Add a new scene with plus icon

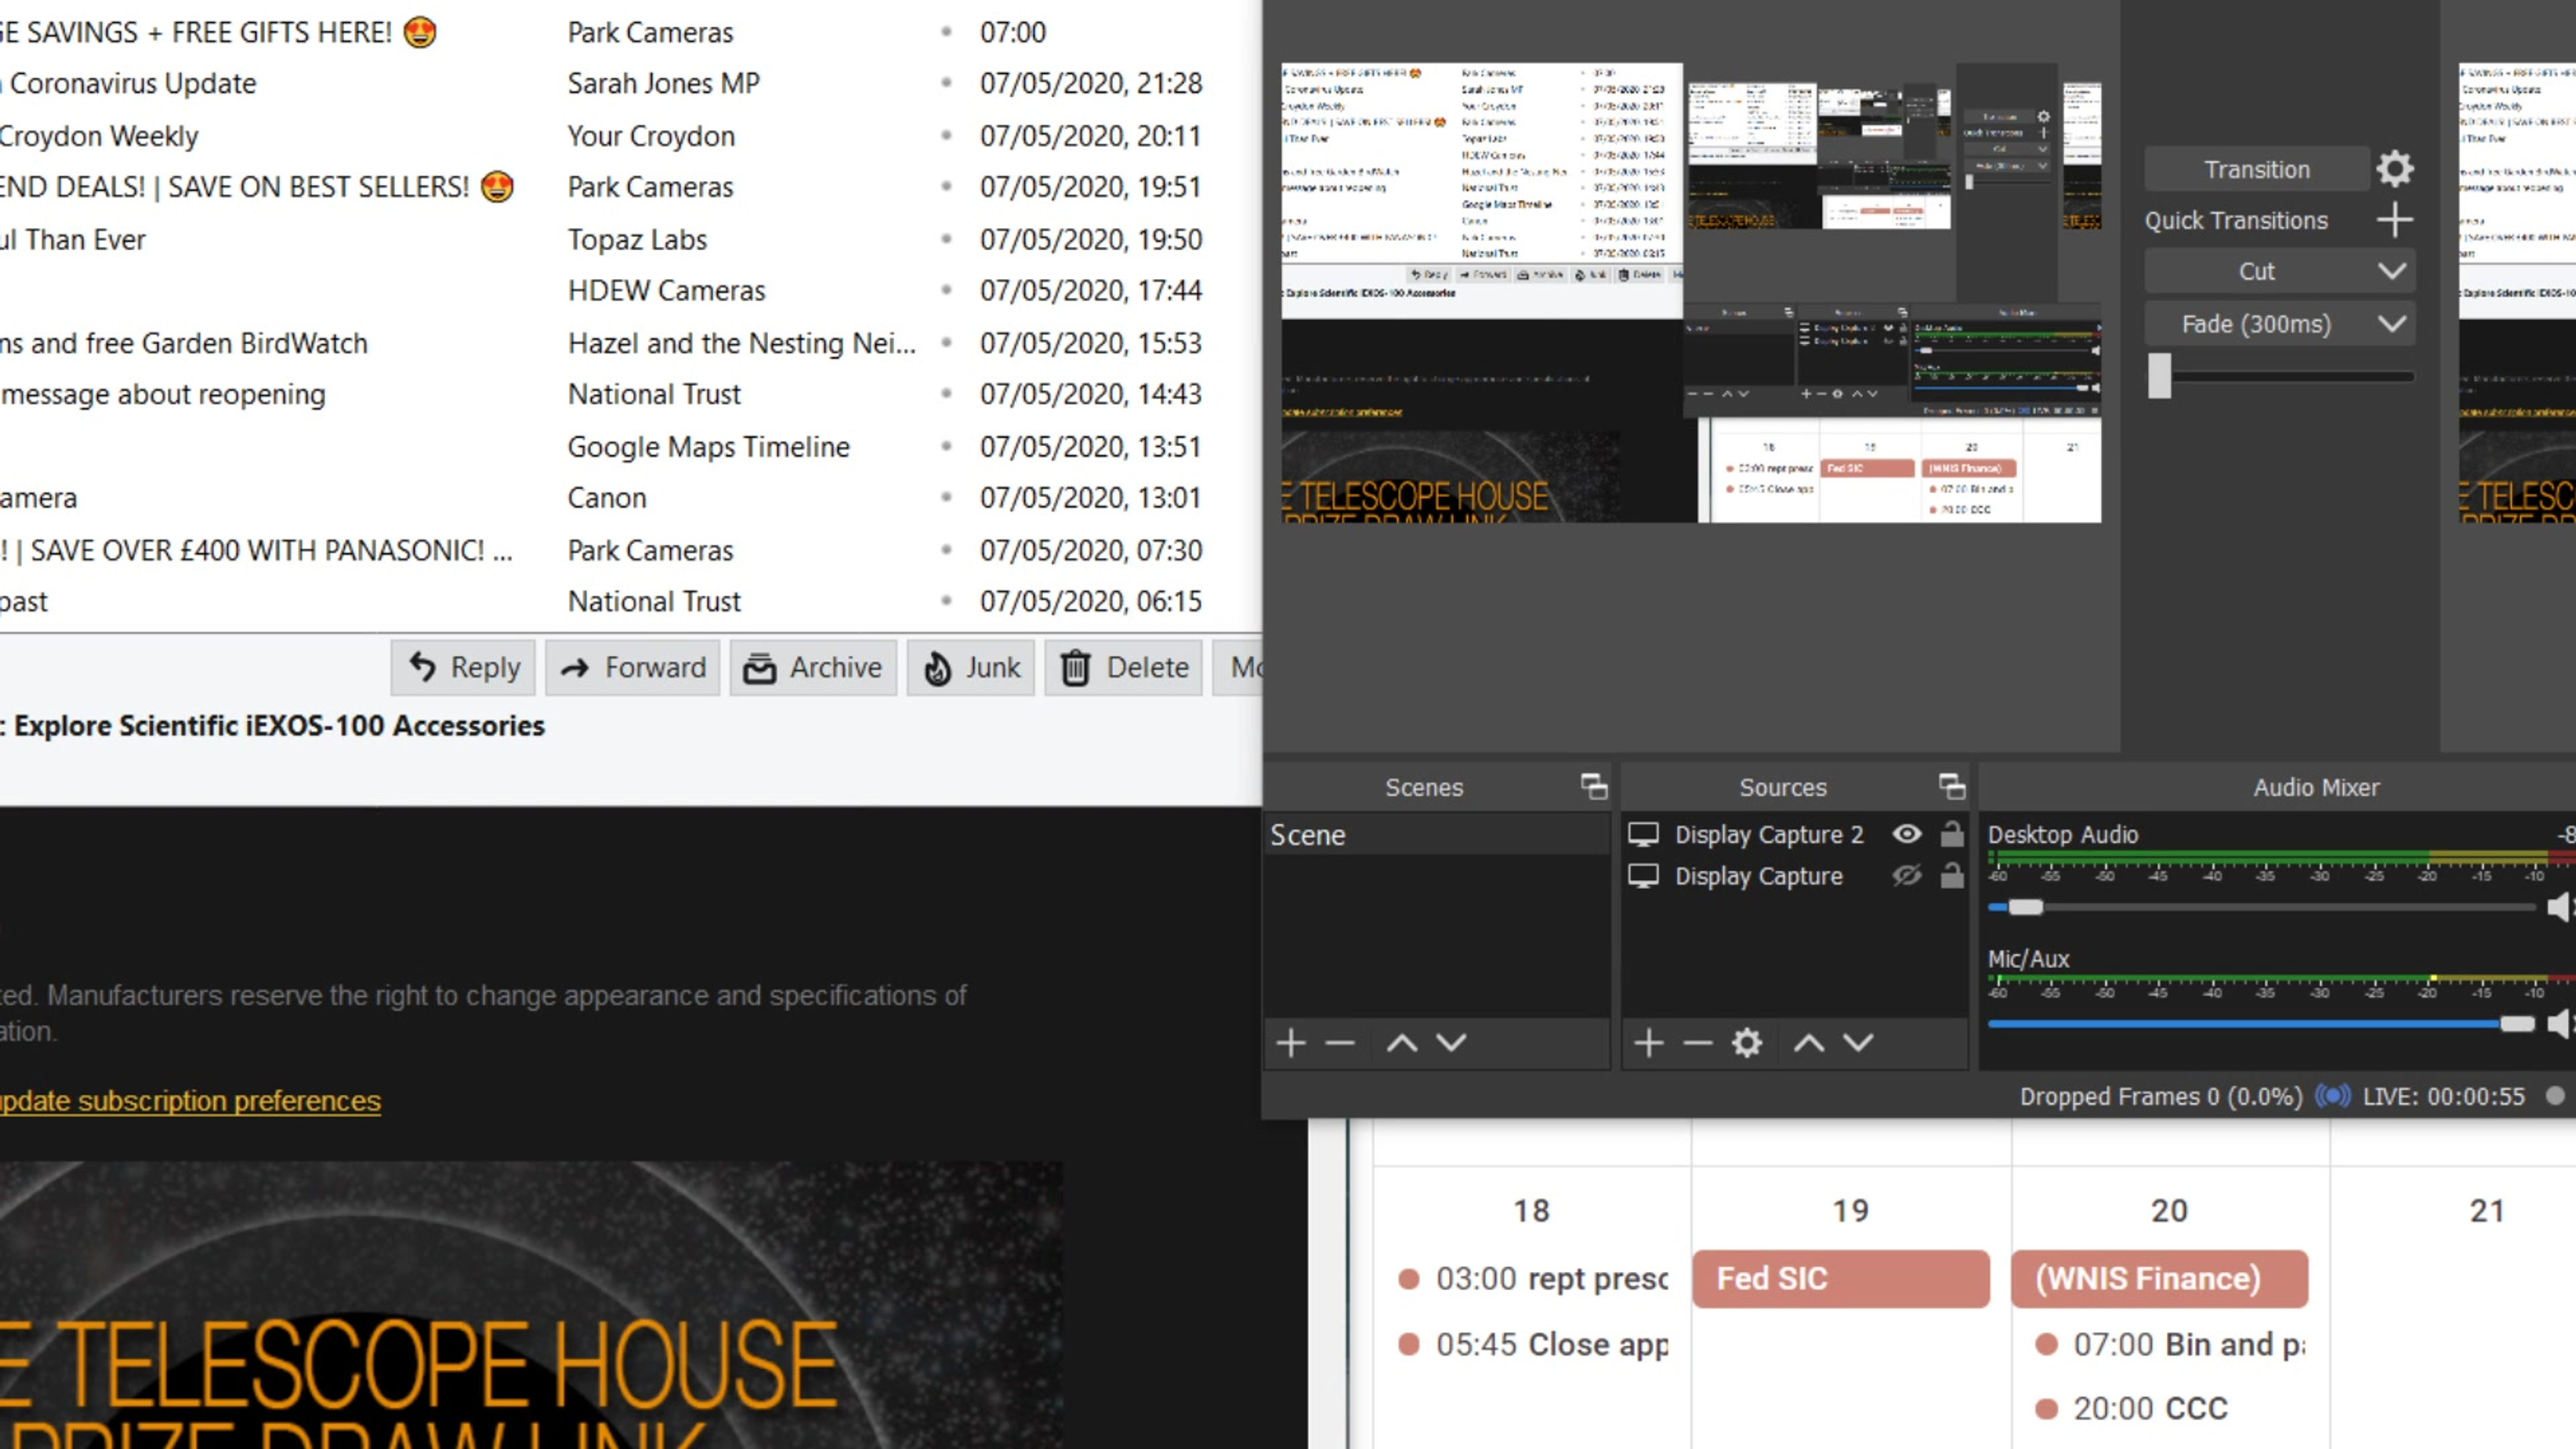(1291, 1043)
